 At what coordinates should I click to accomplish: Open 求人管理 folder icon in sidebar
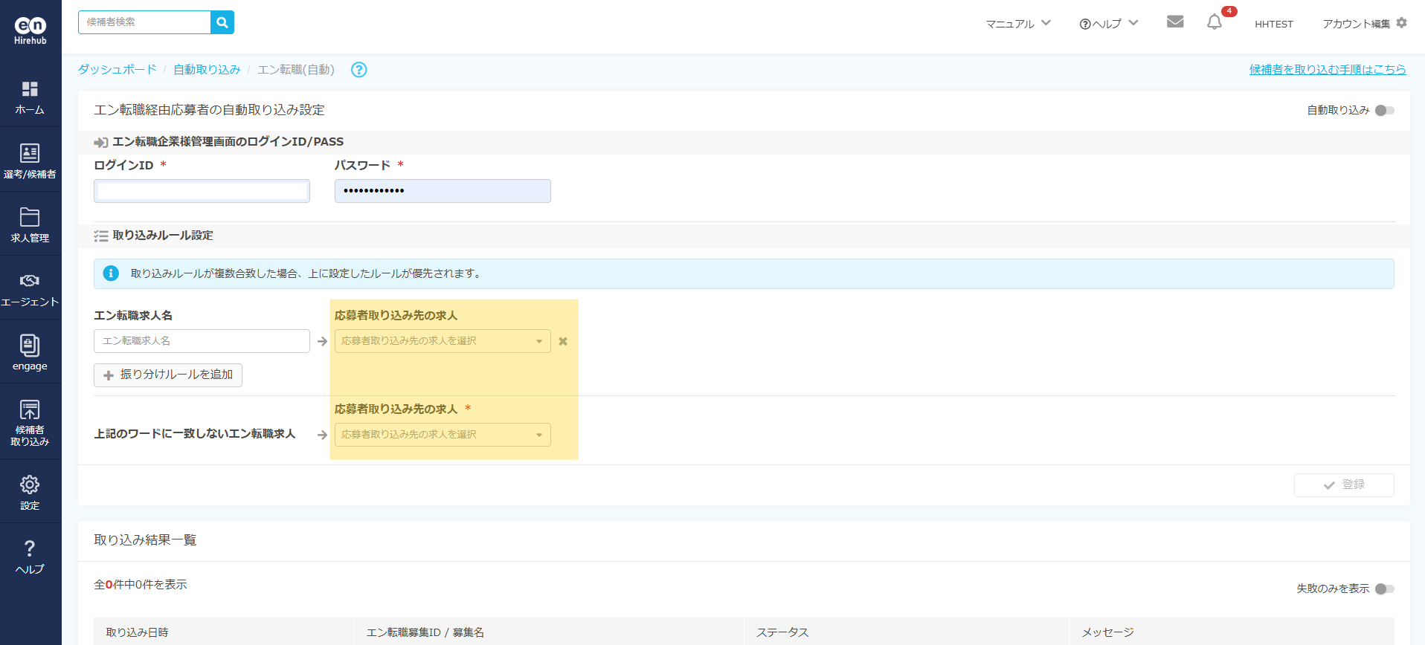30,224
